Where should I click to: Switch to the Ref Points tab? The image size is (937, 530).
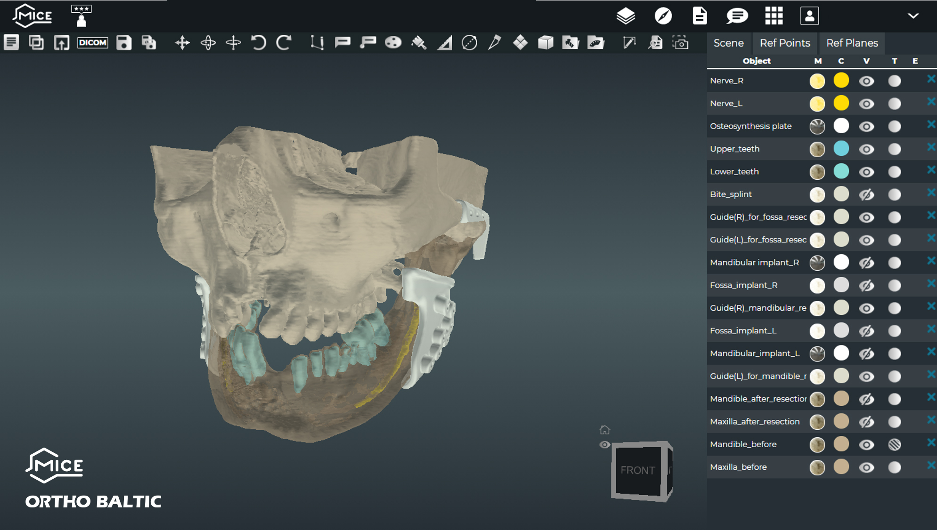click(785, 43)
